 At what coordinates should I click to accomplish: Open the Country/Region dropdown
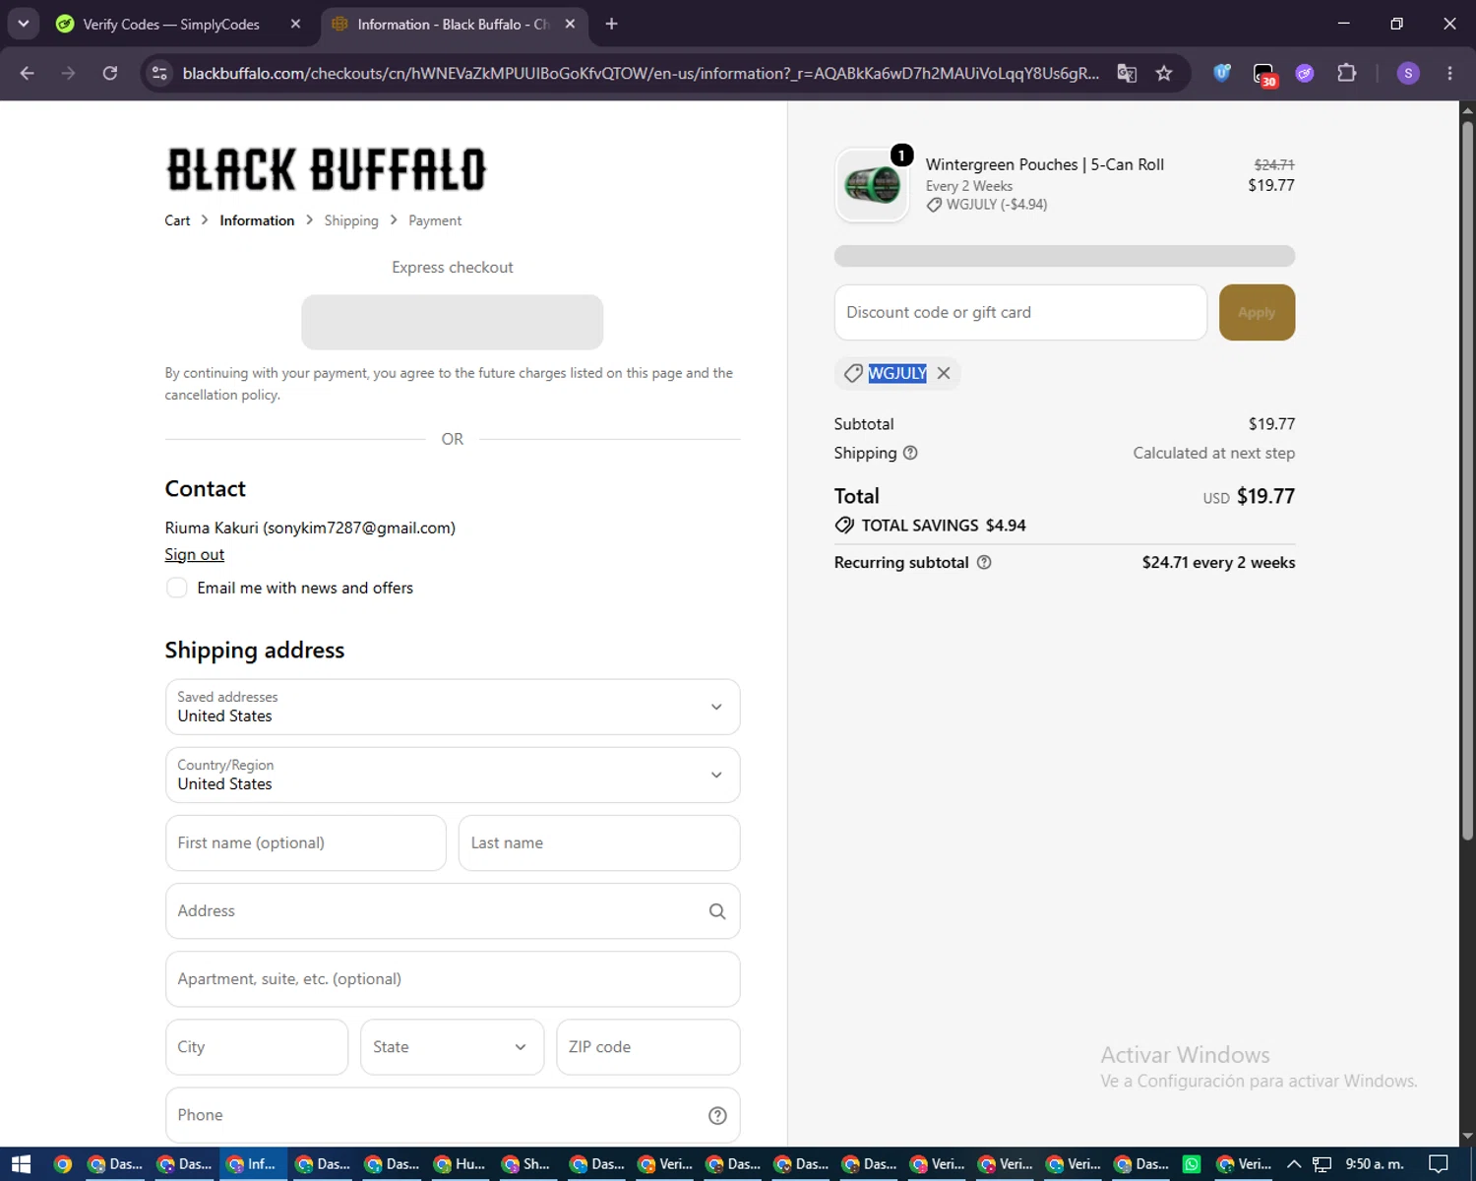point(453,775)
